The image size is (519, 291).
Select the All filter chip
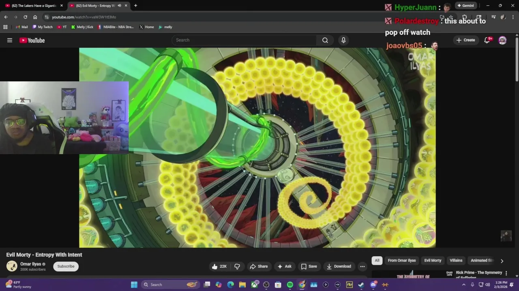[x=377, y=260]
